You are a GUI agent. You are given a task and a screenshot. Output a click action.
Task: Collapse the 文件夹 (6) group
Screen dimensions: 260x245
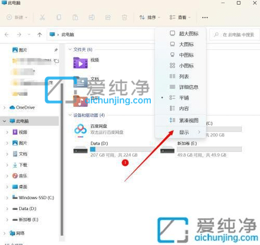pyautogui.click(x=70, y=49)
